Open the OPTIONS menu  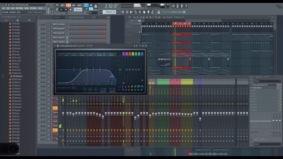pos(33,8)
